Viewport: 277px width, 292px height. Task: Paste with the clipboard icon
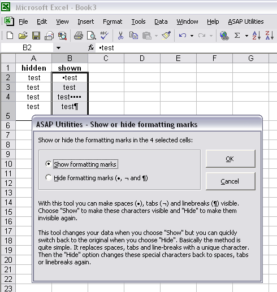coord(147,35)
